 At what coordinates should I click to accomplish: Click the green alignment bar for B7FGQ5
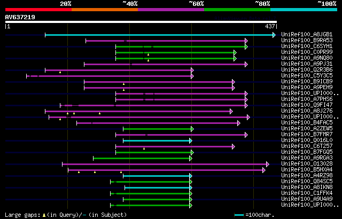[x=153, y=153]
